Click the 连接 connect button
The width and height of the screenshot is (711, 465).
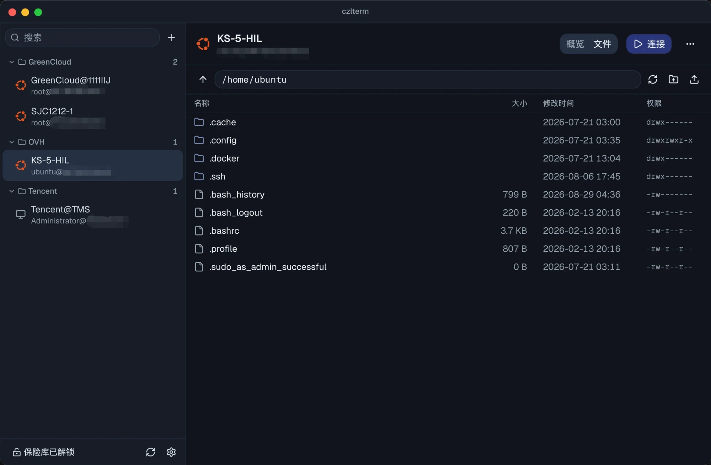(x=649, y=44)
